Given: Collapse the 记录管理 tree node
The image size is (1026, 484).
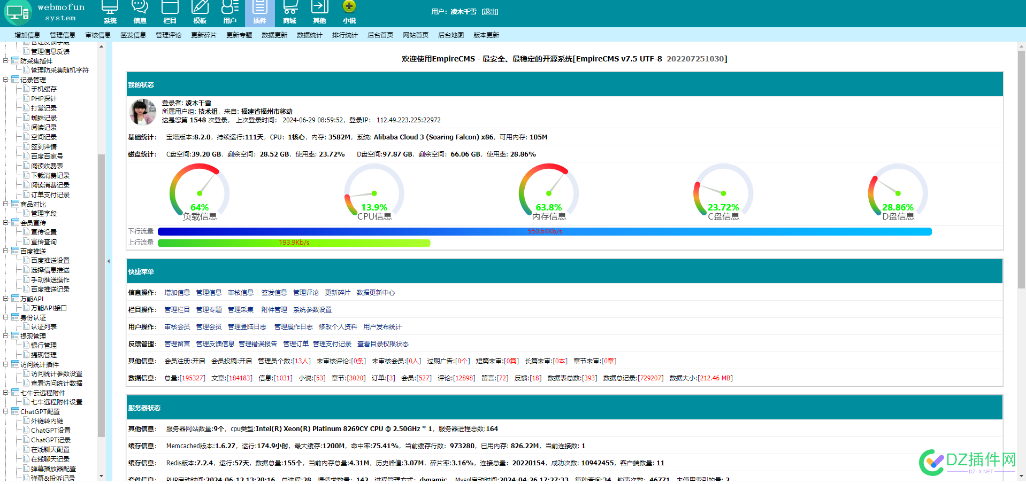Looking at the screenshot, I should coord(6,79).
